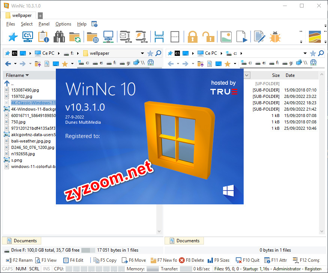Click the Date column header
This screenshot has width=328, height=273.
tap(290, 75)
